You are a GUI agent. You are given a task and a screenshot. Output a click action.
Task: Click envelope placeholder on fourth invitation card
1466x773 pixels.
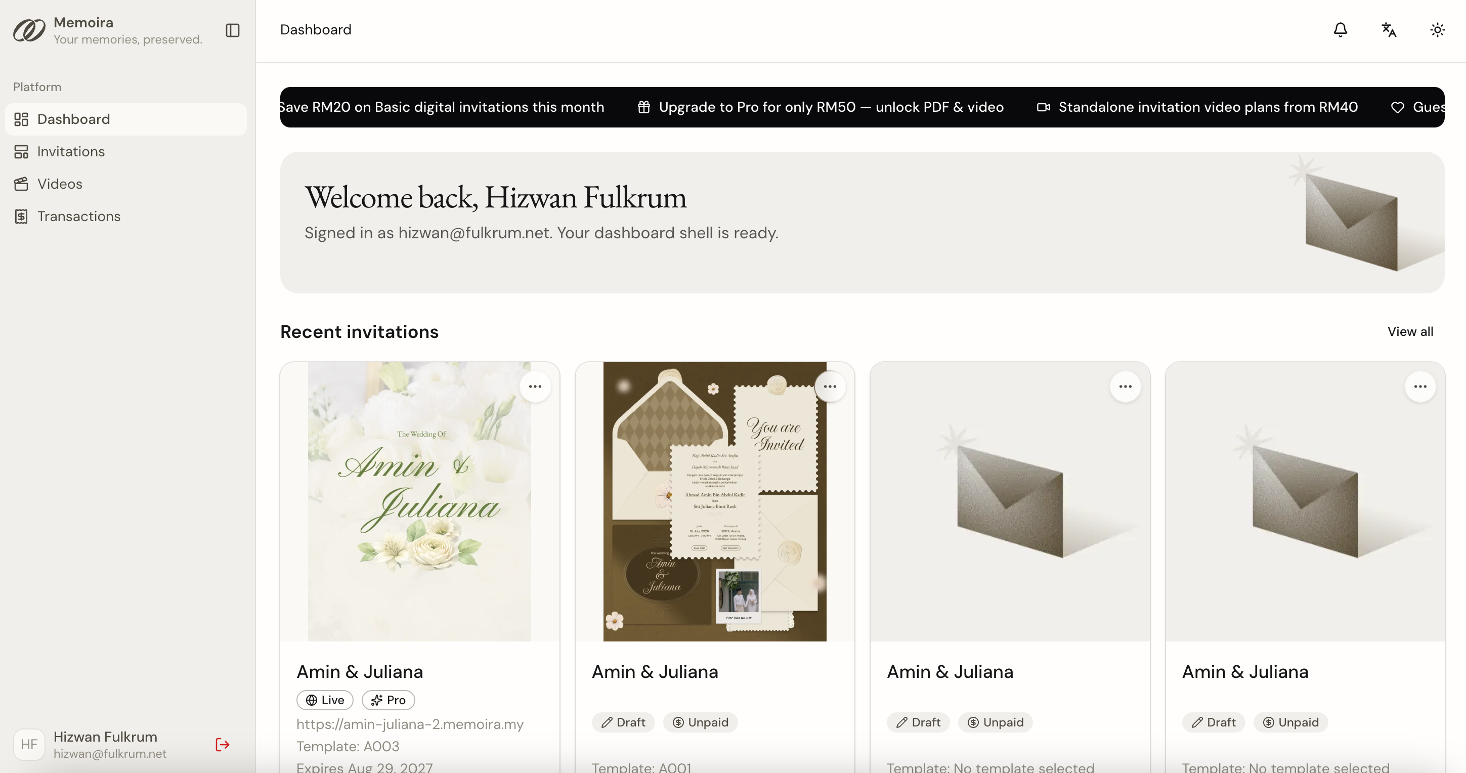pos(1305,501)
